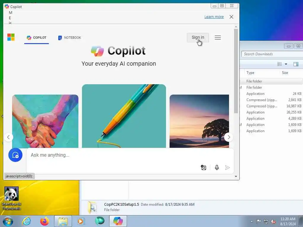Select the 26,255 KB Application row

tap(271, 112)
